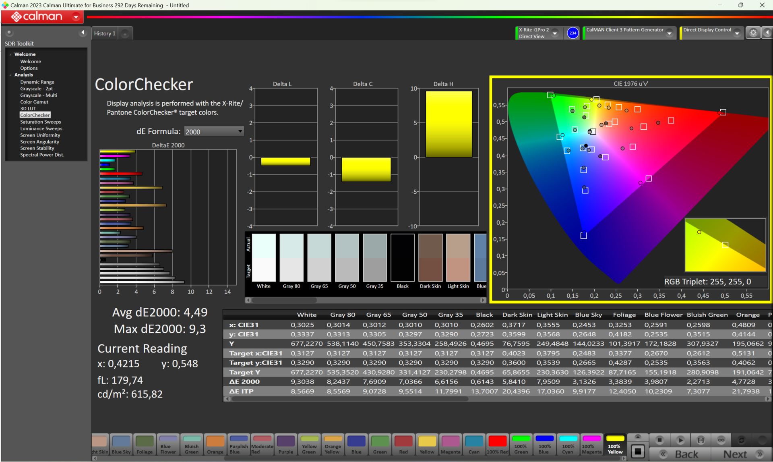This screenshot has width=773, height=462.
Task: Click the Calman logo menu button
Action: [43, 17]
